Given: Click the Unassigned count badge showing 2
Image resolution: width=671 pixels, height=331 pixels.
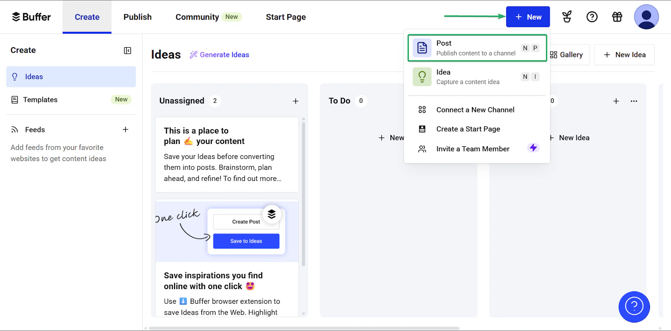Looking at the screenshot, I should click(215, 101).
